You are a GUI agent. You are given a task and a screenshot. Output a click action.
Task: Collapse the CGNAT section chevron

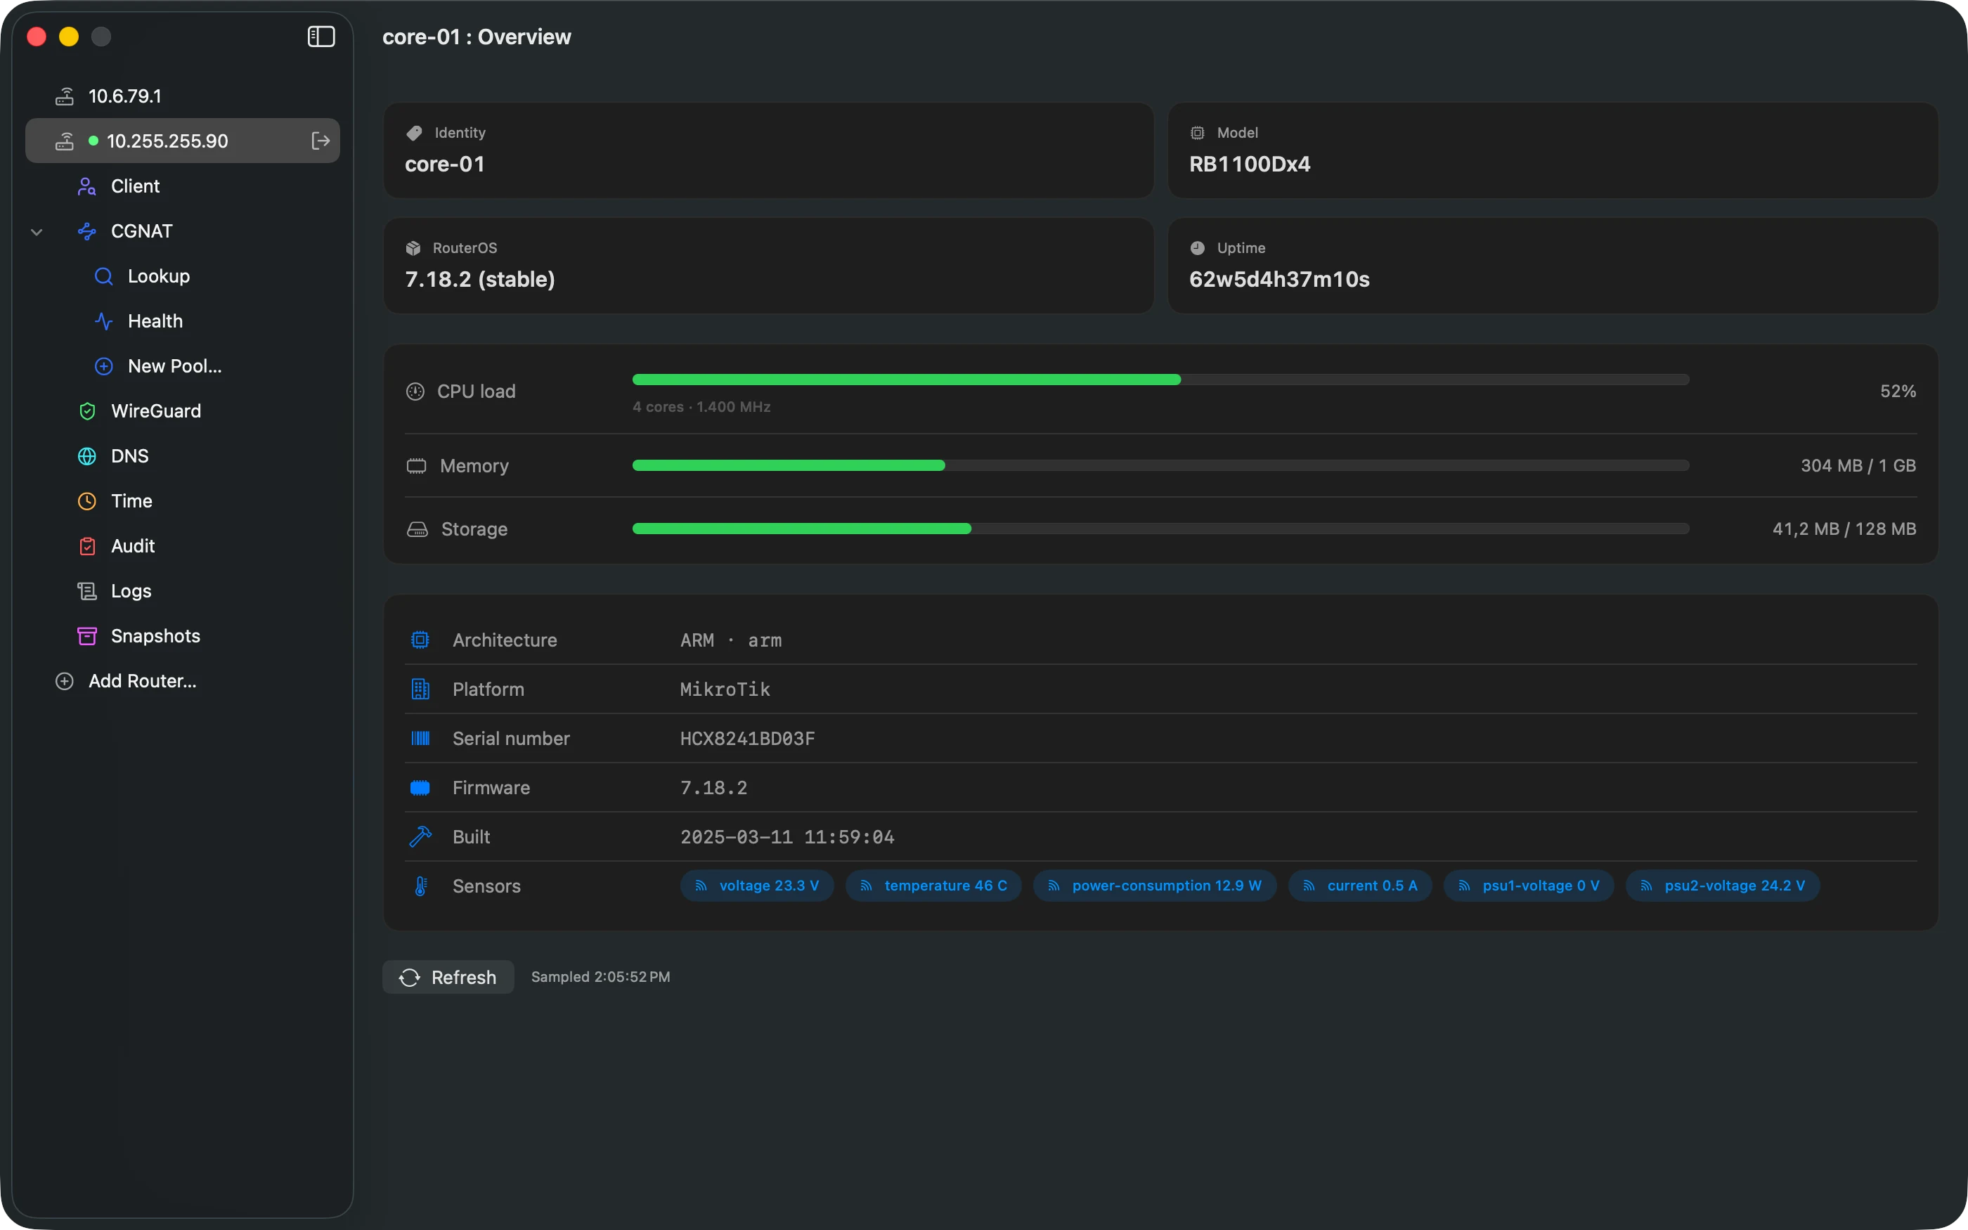click(x=37, y=232)
